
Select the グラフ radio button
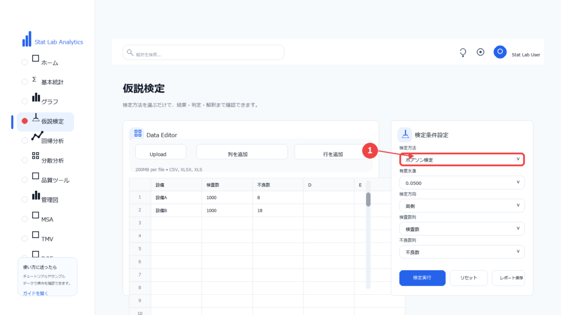pos(25,101)
